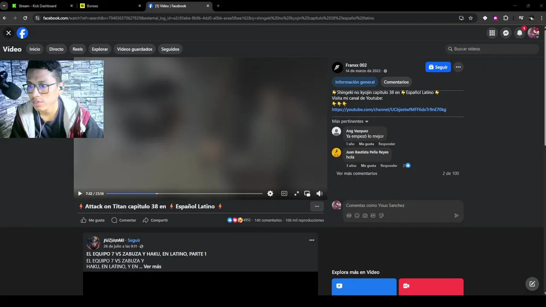Image resolution: width=546 pixels, height=307 pixels.
Task: Open Facebook home via logo icon
Action: [22, 33]
